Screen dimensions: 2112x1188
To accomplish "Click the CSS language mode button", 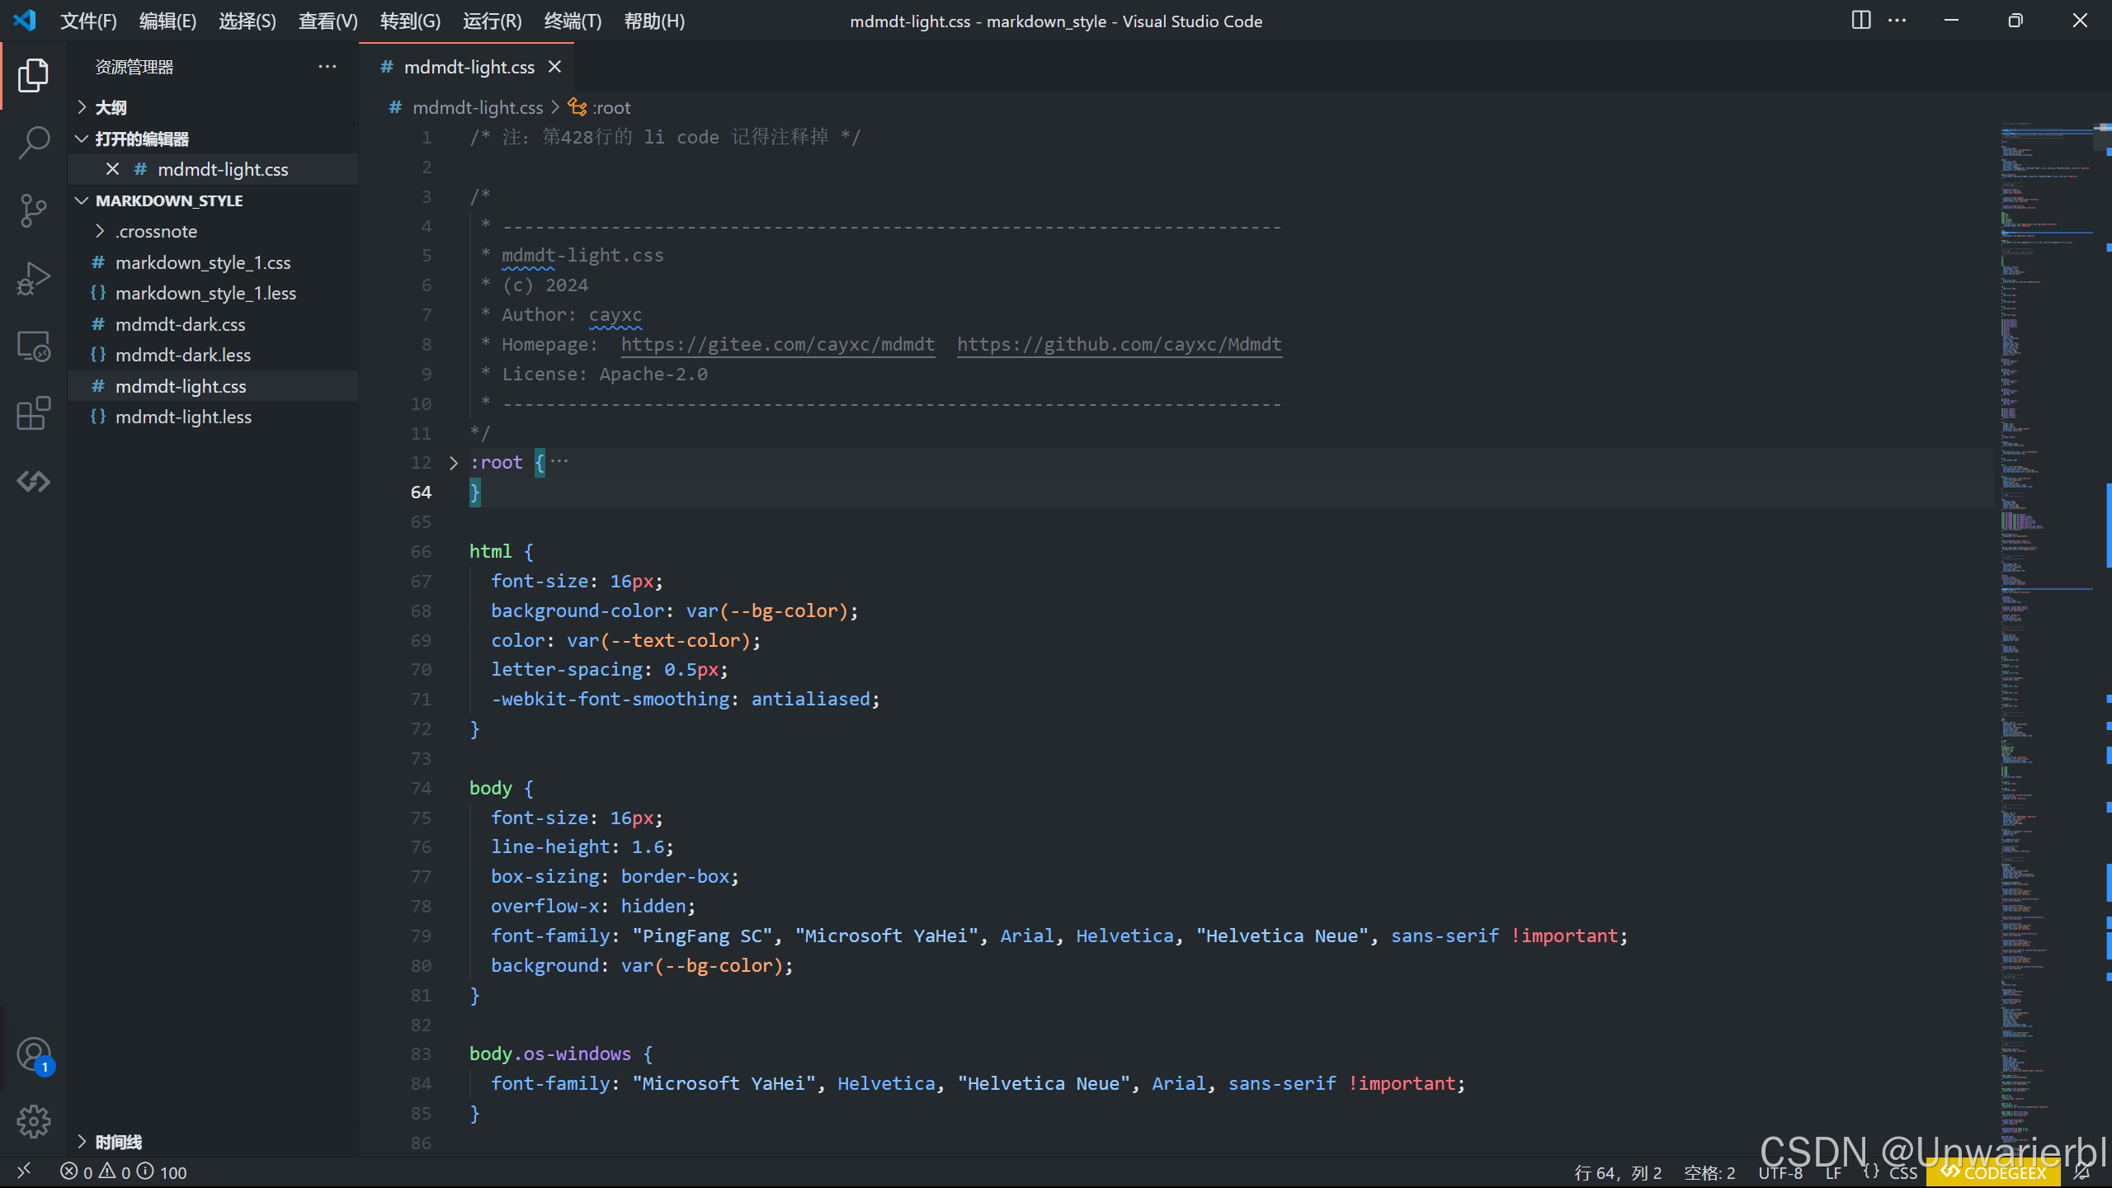I will tap(1902, 1172).
